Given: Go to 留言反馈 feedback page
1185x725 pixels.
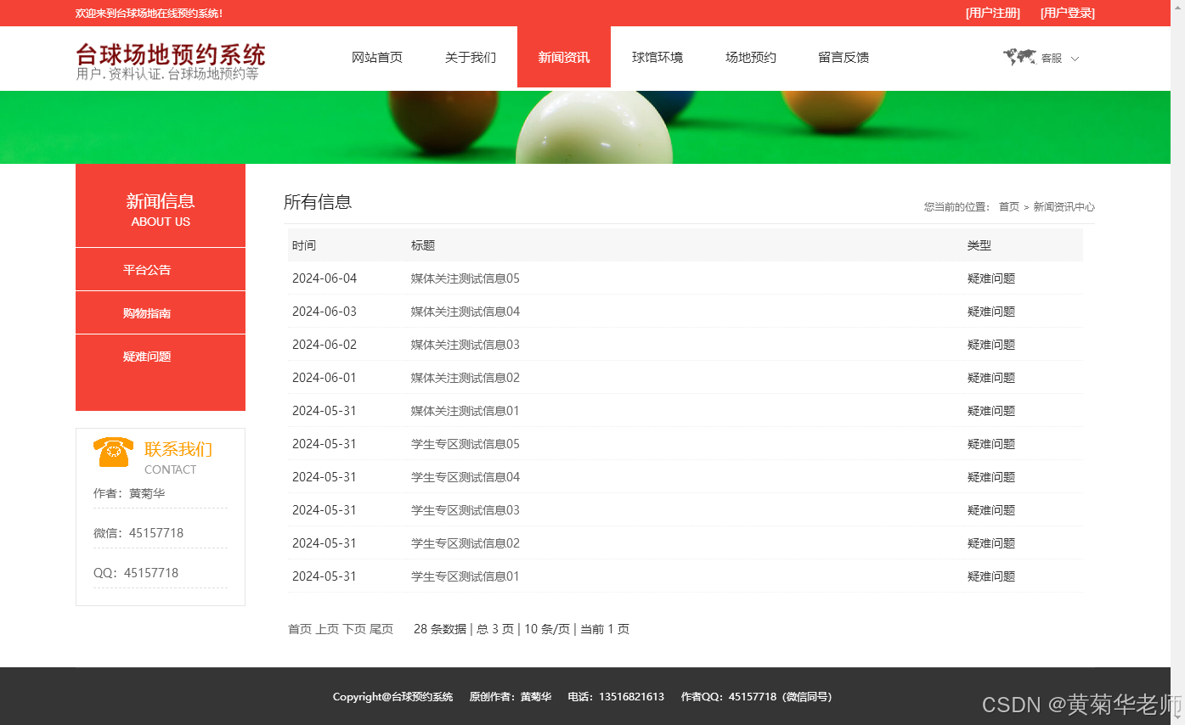Looking at the screenshot, I should click(843, 57).
